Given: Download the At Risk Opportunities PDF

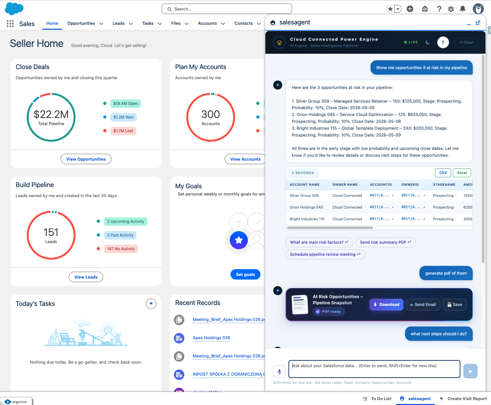Looking at the screenshot, I should tap(386, 305).
